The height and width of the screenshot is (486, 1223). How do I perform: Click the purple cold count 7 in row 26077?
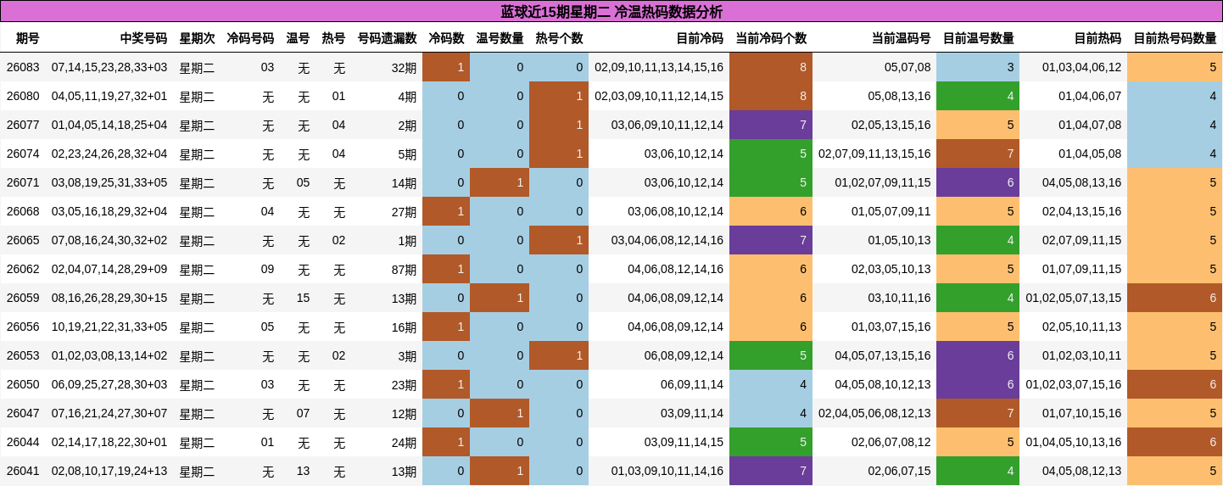coord(771,125)
